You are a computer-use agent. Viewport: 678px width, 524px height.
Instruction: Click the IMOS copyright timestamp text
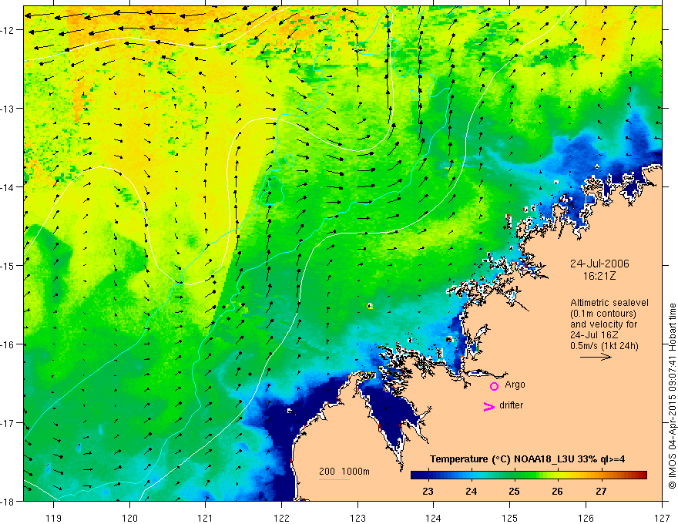click(x=672, y=397)
